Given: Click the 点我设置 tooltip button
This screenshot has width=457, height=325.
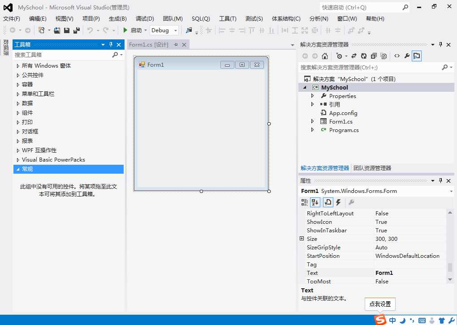Looking at the screenshot, I should (x=380, y=304).
